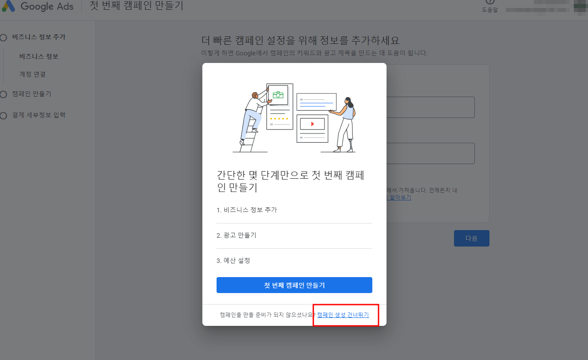This screenshot has width=588, height=360.
Task: Click the second text input field
Action: coord(430,153)
